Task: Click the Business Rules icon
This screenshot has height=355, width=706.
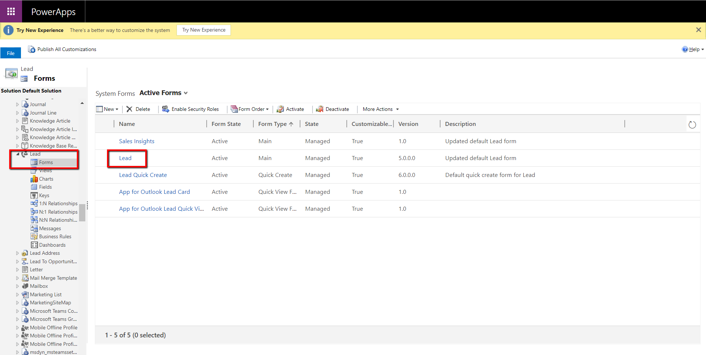Action: click(x=34, y=236)
